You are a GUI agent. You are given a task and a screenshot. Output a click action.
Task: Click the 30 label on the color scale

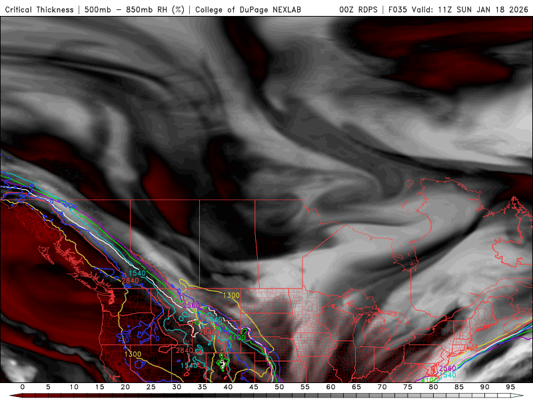pos(177,387)
